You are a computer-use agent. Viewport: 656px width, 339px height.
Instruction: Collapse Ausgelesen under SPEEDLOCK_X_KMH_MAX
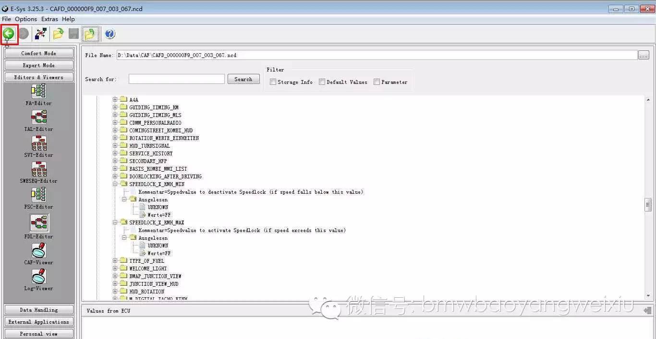click(x=124, y=238)
